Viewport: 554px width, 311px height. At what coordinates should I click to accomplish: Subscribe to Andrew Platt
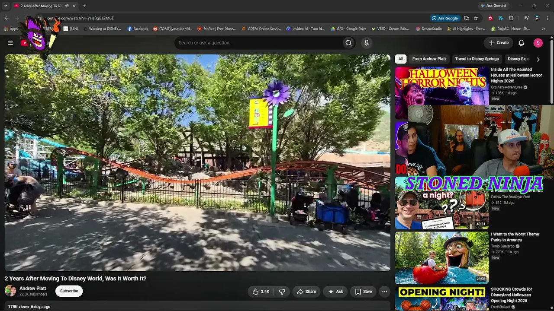coord(69,291)
